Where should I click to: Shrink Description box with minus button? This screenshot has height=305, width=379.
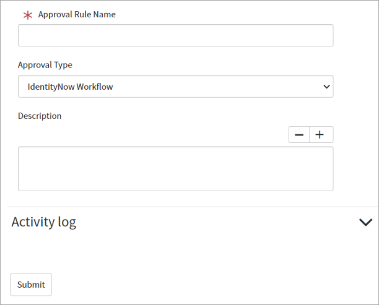click(299, 135)
